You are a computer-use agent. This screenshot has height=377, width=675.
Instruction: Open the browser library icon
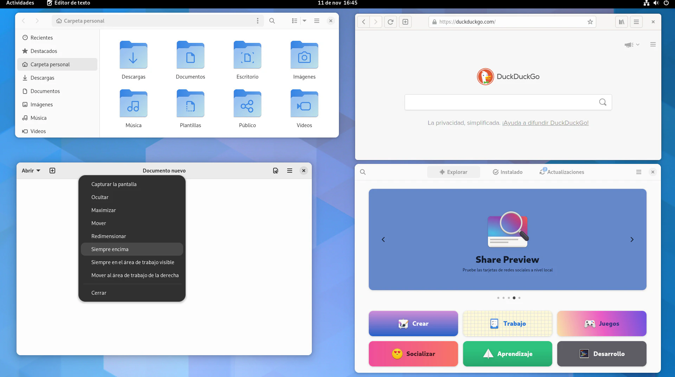click(621, 22)
